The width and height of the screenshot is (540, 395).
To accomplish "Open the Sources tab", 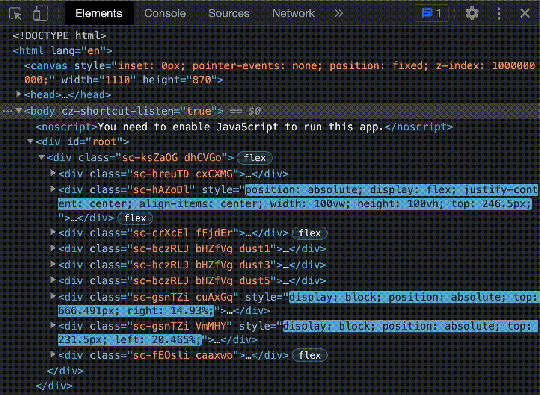I will pyautogui.click(x=229, y=13).
